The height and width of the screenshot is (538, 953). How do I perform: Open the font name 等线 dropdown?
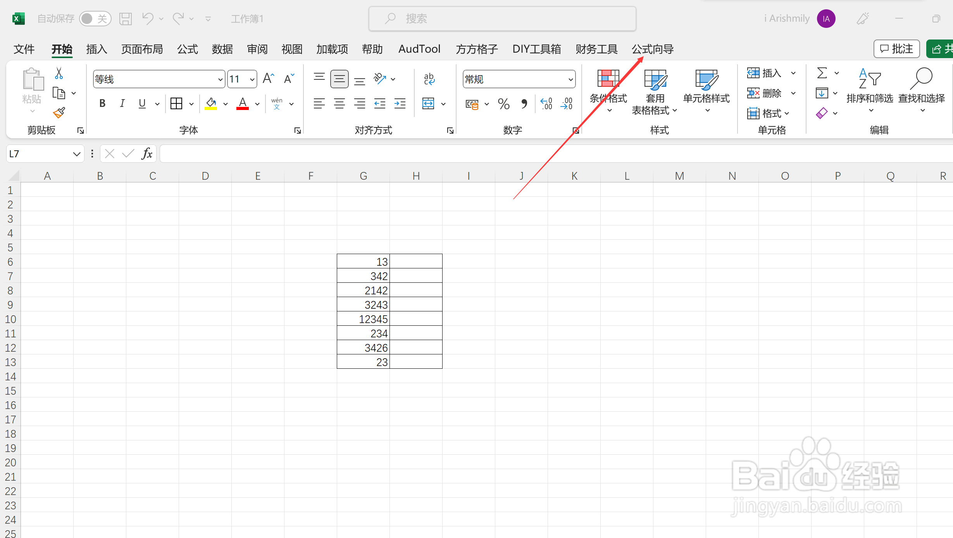(x=220, y=79)
